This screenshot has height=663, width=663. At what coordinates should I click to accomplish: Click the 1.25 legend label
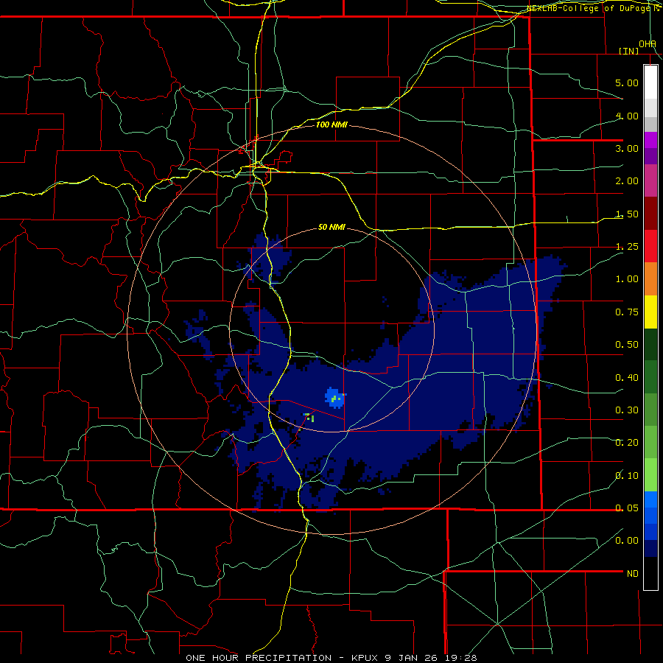(x=627, y=247)
